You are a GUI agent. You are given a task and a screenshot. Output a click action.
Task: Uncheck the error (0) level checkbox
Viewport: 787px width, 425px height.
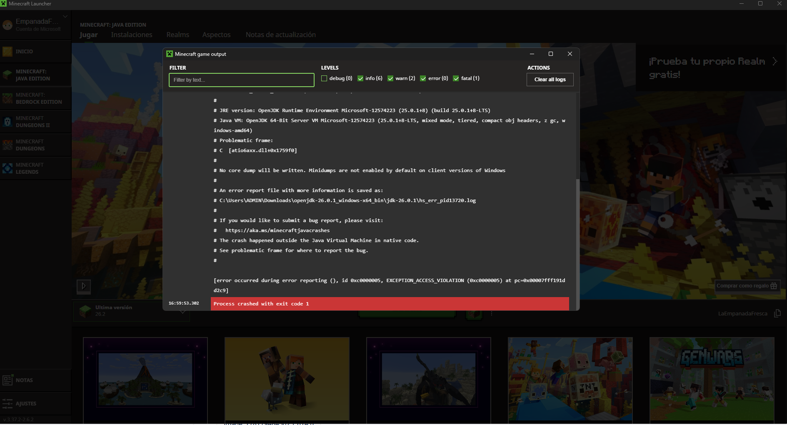point(423,78)
